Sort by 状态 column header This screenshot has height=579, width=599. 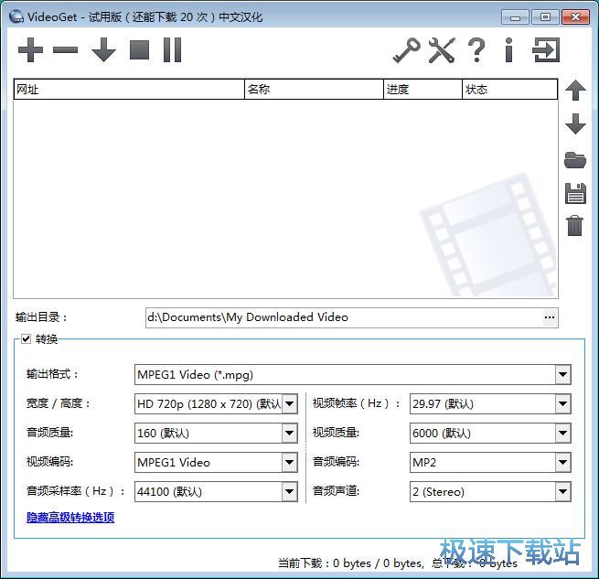[x=509, y=89]
